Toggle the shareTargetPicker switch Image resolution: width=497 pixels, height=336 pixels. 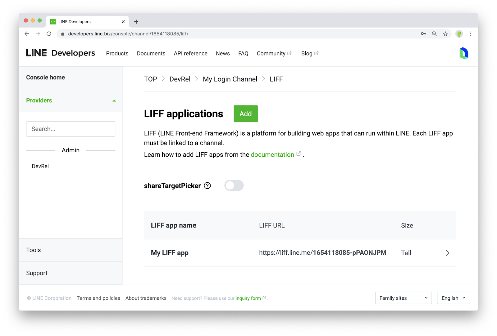pos(234,186)
